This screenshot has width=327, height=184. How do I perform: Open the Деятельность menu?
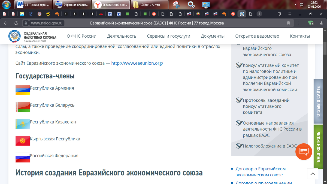coord(122,36)
